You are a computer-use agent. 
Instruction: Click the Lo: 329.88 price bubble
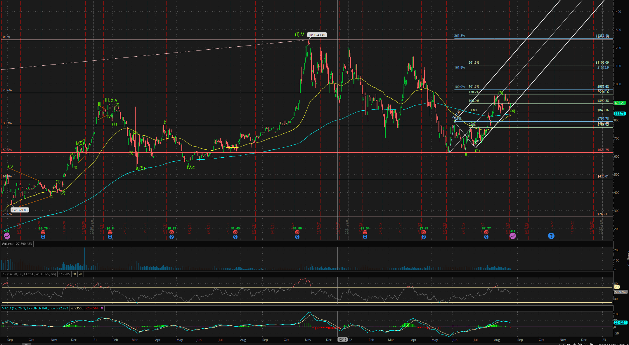point(20,210)
